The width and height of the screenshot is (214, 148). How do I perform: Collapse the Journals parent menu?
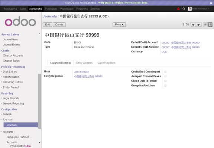[x=7, y=119]
